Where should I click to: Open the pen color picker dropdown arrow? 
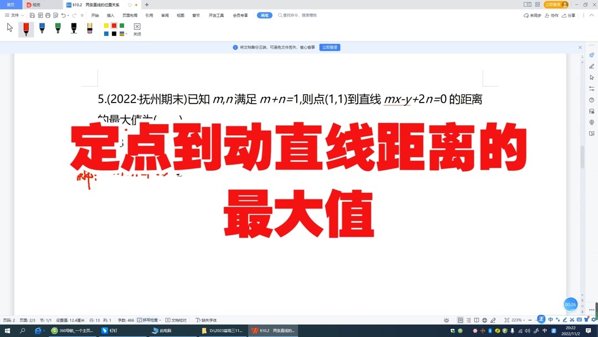click(x=126, y=33)
